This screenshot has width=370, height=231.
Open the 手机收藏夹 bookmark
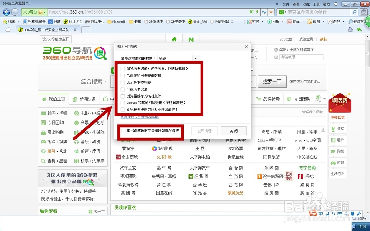coord(34,21)
